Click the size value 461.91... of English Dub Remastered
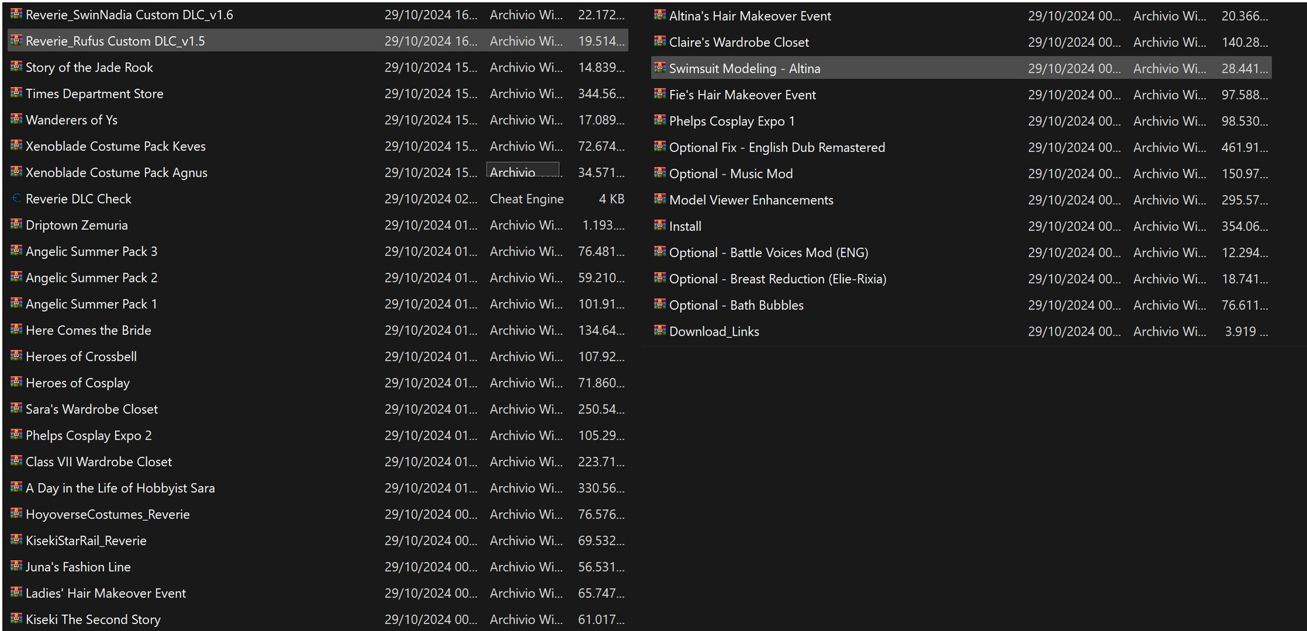 [x=1244, y=148]
